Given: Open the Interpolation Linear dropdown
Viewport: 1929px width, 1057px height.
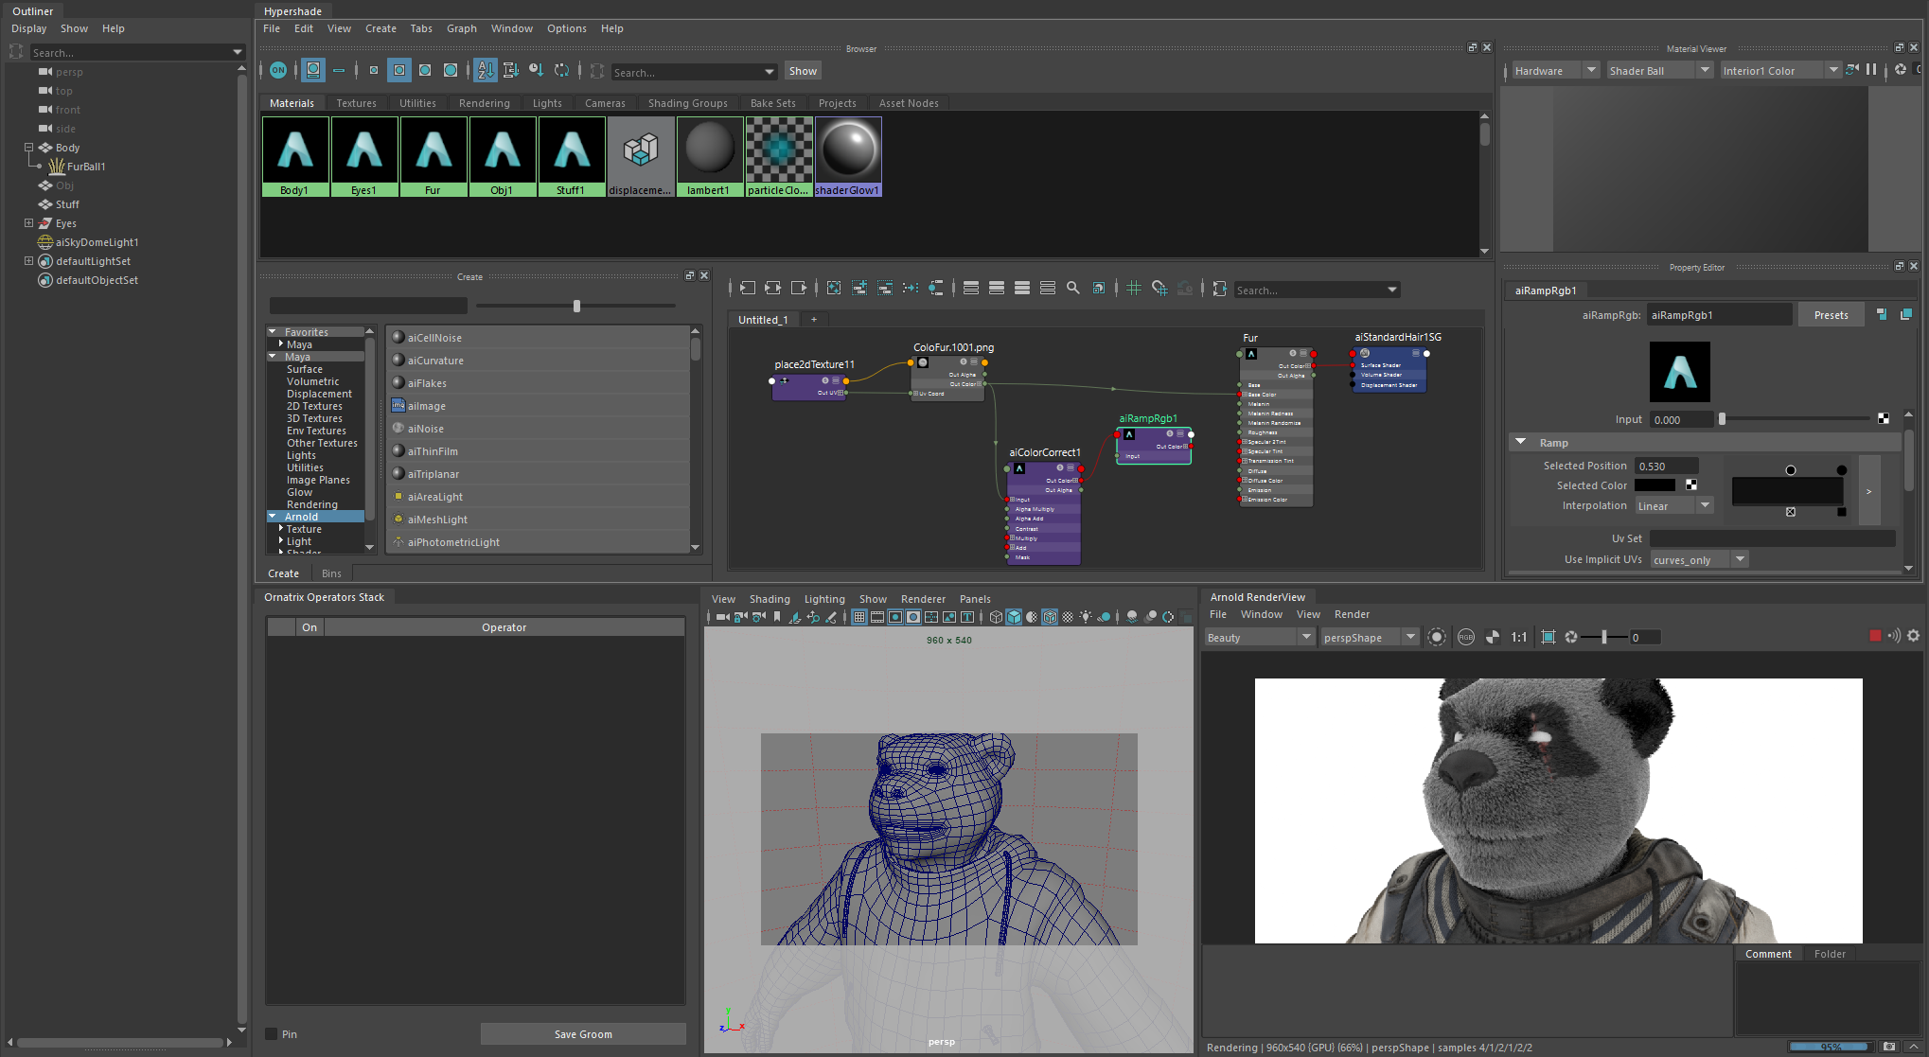Looking at the screenshot, I should [1674, 506].
